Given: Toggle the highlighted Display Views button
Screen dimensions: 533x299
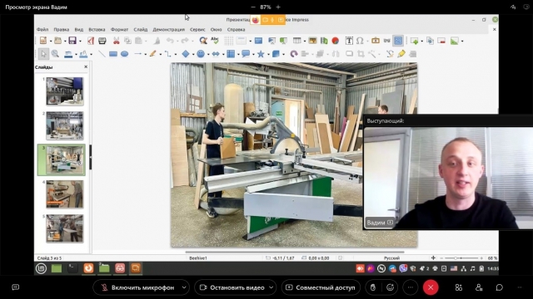Looking at the screenshot, I should coord(398,41).
